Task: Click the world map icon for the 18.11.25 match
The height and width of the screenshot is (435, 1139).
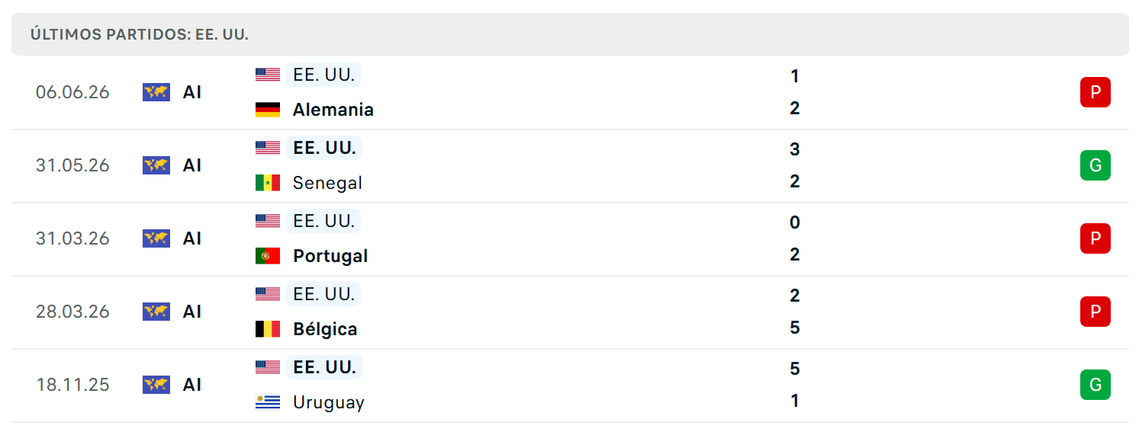Action: pos(156,385)
